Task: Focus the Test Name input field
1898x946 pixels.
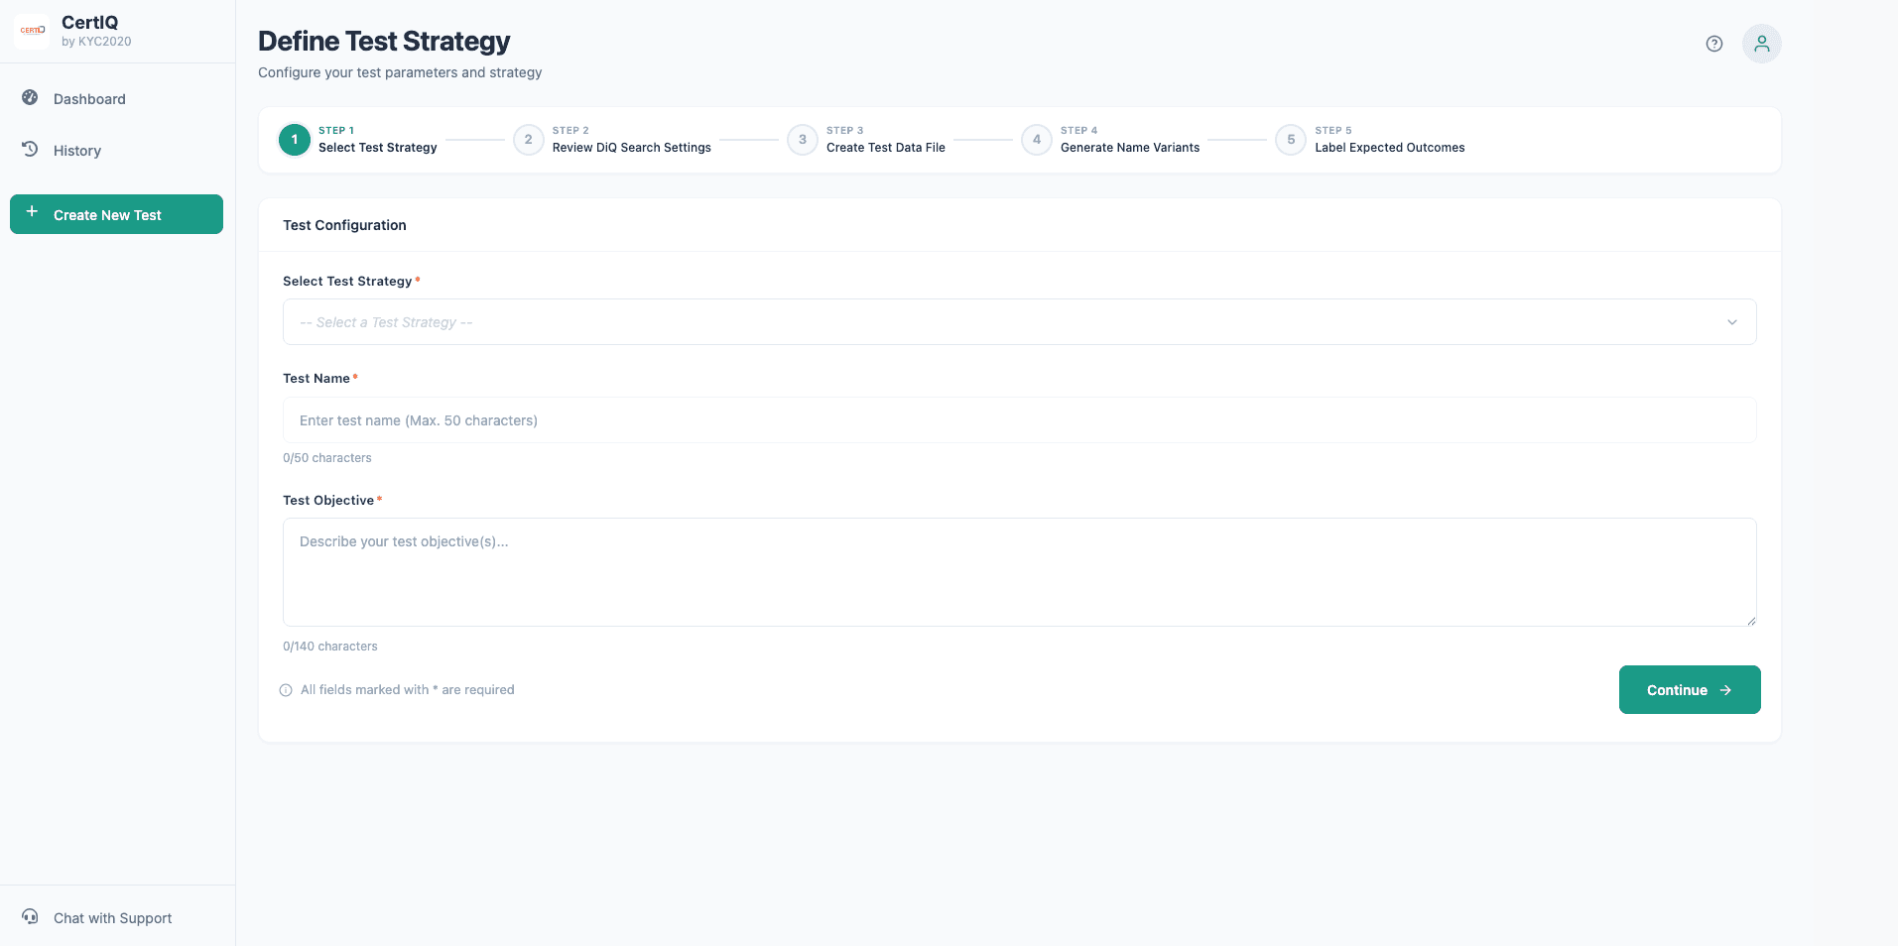Action: pos(1018,420)
